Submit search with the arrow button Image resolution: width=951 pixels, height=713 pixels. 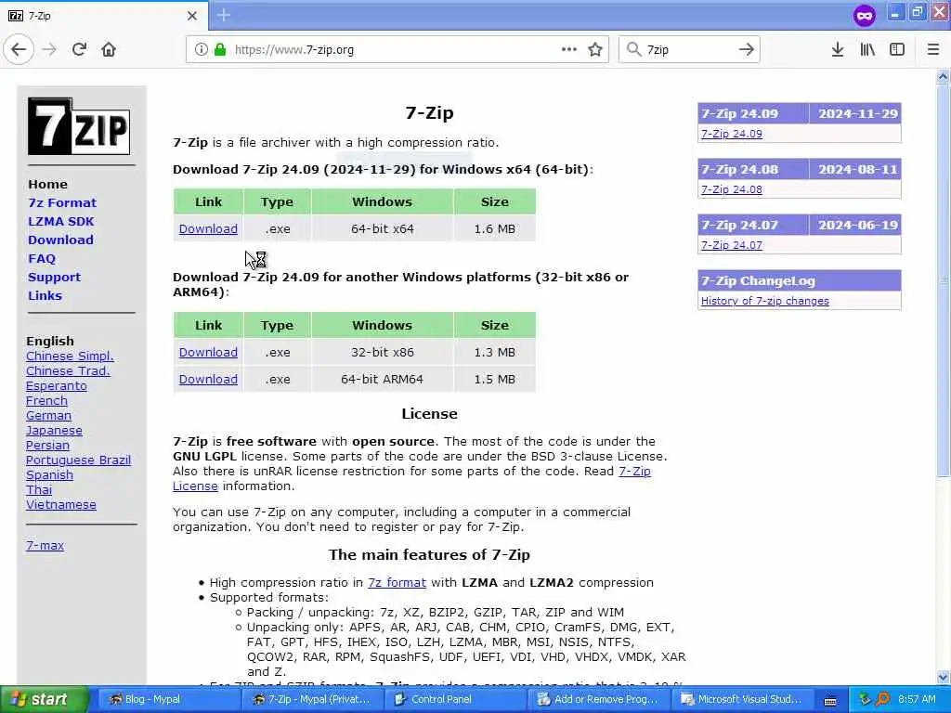(x=746, y=50)
